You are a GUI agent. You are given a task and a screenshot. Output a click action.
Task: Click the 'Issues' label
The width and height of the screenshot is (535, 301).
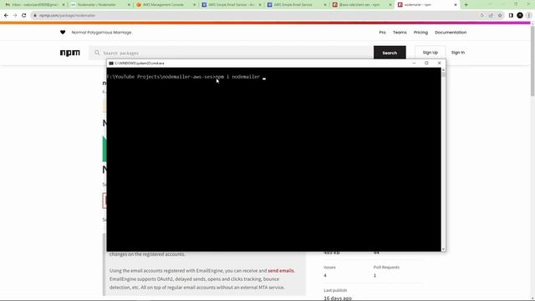(329, 268)
